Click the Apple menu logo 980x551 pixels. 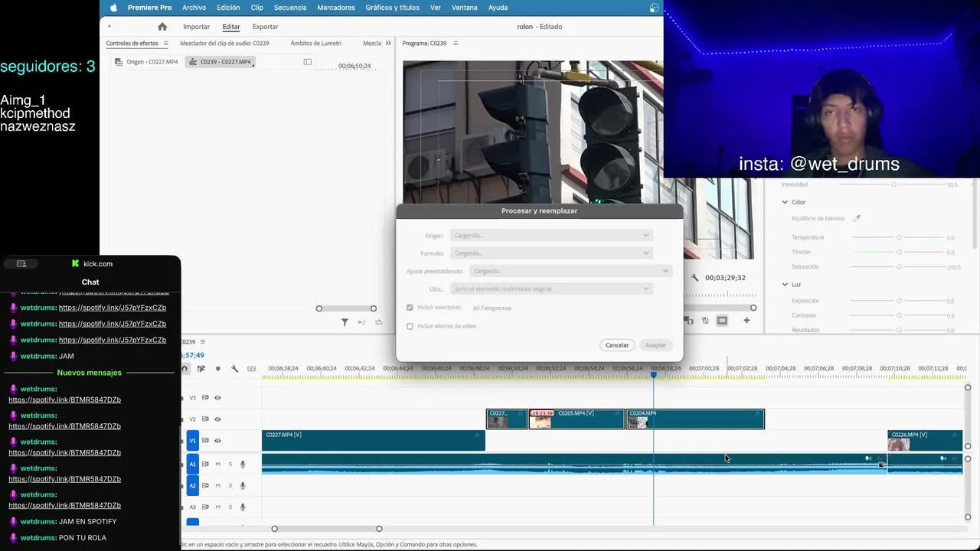click(114, 8)
